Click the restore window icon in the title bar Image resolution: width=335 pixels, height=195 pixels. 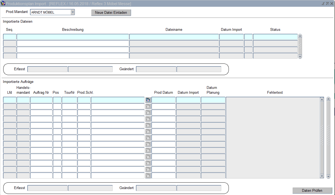327,4
